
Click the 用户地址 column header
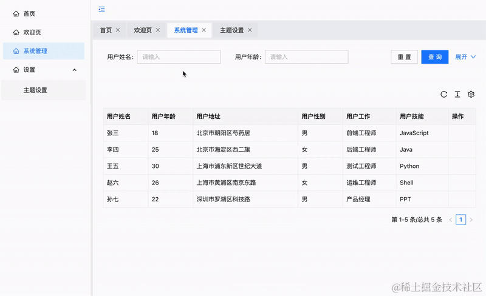(245, 116)
